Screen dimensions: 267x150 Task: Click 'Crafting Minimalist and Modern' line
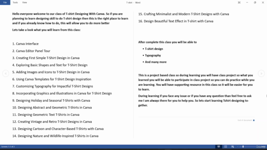click(x=184, y=14)
